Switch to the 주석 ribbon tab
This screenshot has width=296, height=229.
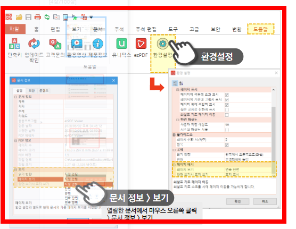pos(119,29)
